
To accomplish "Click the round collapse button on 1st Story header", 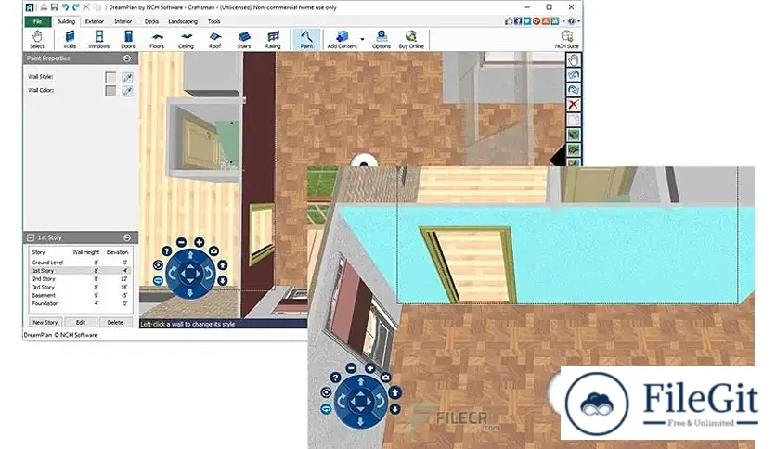I will click(127, 237).
